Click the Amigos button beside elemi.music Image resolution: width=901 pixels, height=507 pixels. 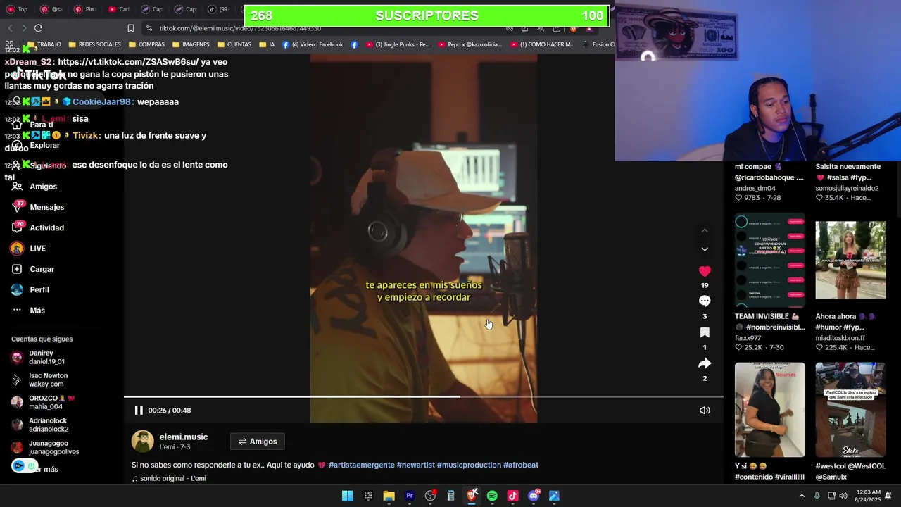258,442
